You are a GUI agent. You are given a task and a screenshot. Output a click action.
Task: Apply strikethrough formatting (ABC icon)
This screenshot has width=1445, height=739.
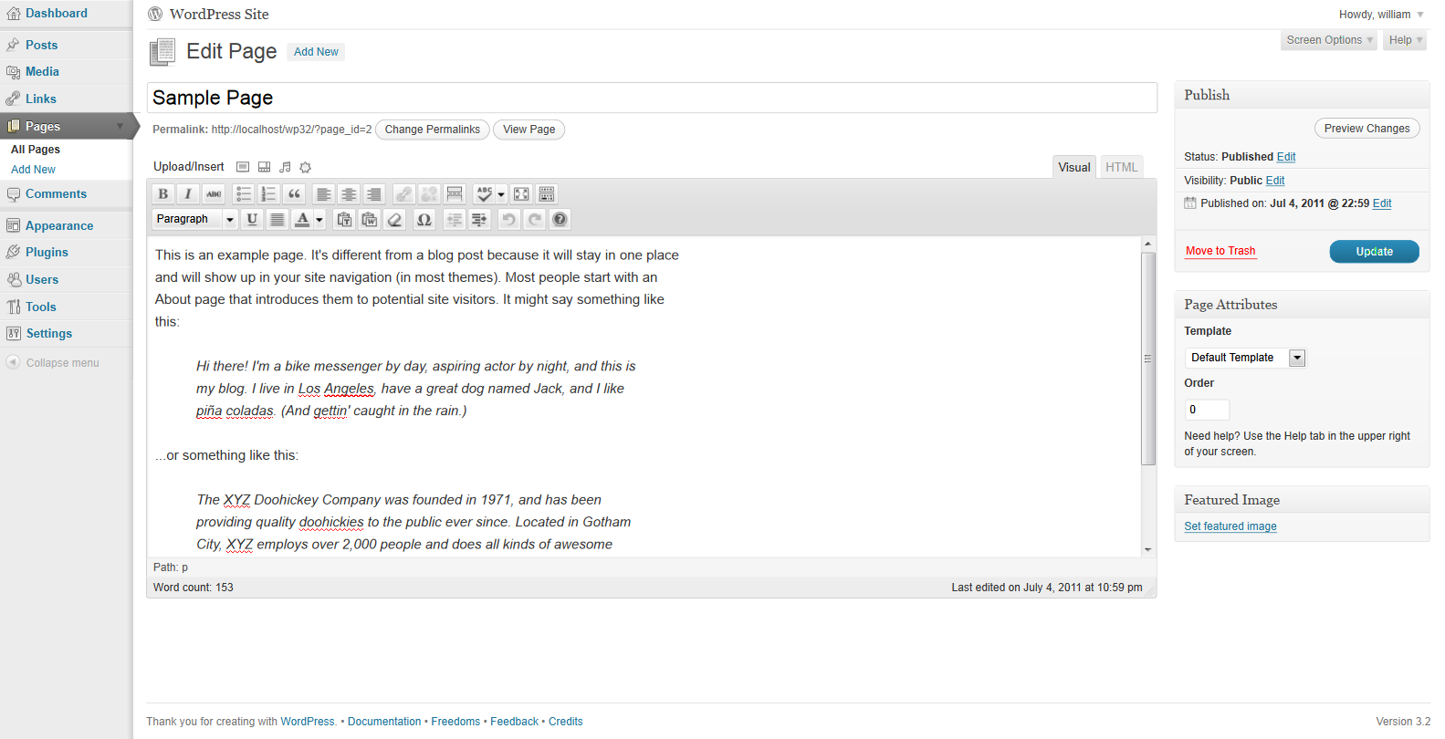click(x=214, y=193)
